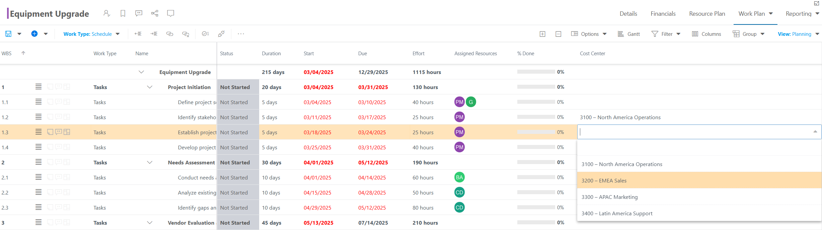
Task: Switch to the Resource Plan tab
Action: pyautogui.click(x=707, y=14)
